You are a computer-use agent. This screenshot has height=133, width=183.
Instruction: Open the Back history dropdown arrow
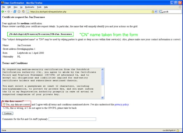(6, 11)
